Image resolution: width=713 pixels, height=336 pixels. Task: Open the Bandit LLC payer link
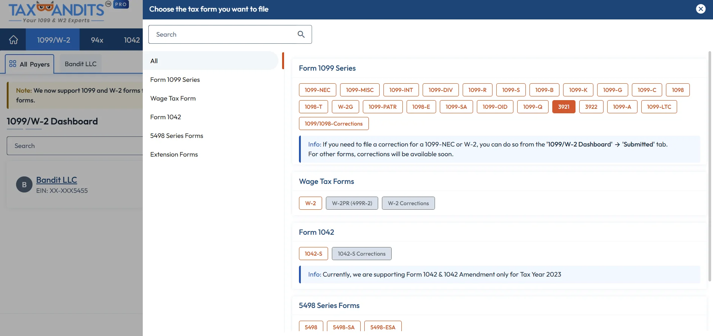coord(56,180)
